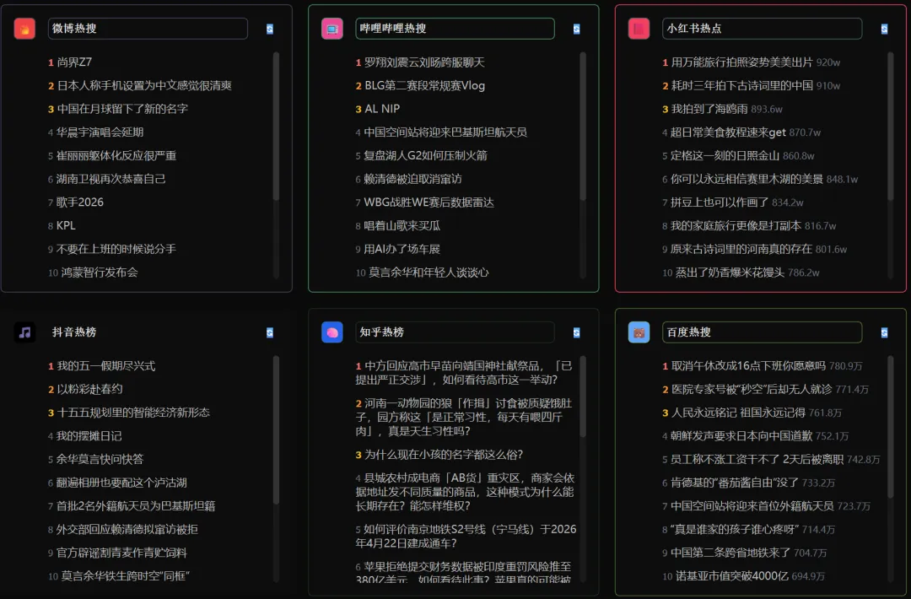911x599 pixels.
Task: Click the Baidu bear icon
Action: pos(639,332)
